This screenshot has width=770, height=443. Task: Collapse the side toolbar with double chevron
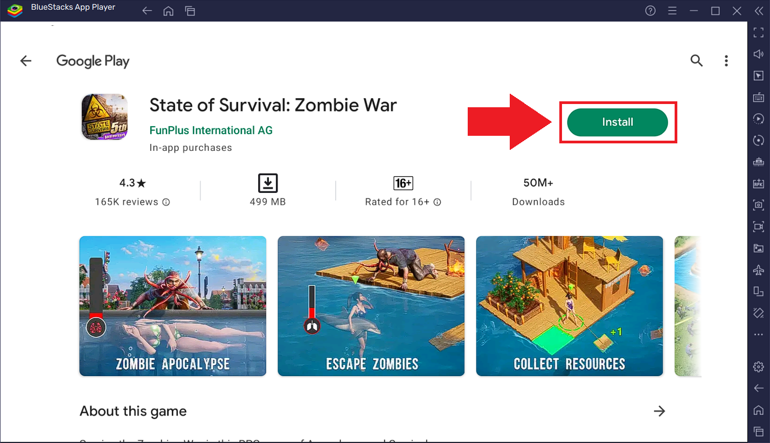coord(759,11)
